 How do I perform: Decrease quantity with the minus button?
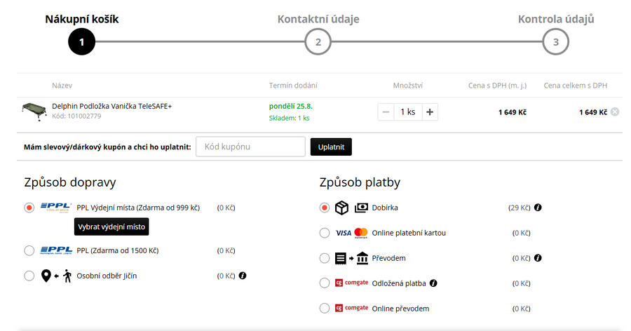(x=386, y=112)
